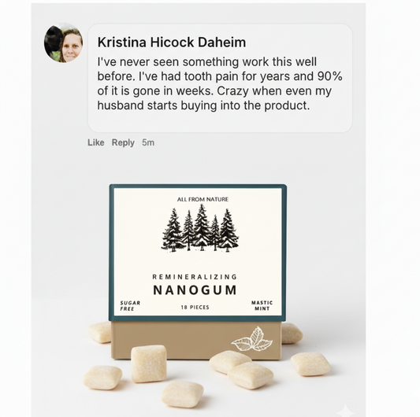The height and width of the screenshot is (417, 420).
Task: Click the SUGAR FREE label
Action: (x=130, y=306)
